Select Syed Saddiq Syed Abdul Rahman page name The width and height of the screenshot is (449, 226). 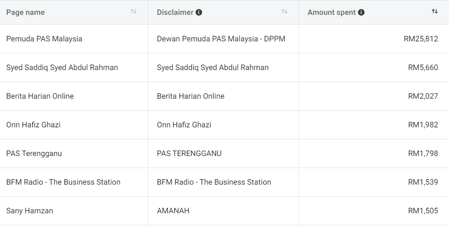click(x=62, y=68)
